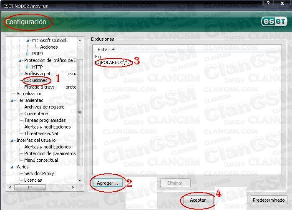
Task: Select the E:\ exclusion row
Action: click(x=187, y=57)
